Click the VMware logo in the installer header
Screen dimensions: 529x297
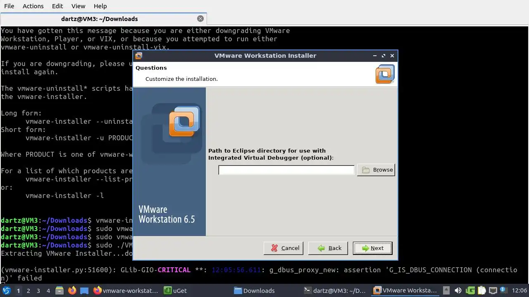tap(385, 74)
